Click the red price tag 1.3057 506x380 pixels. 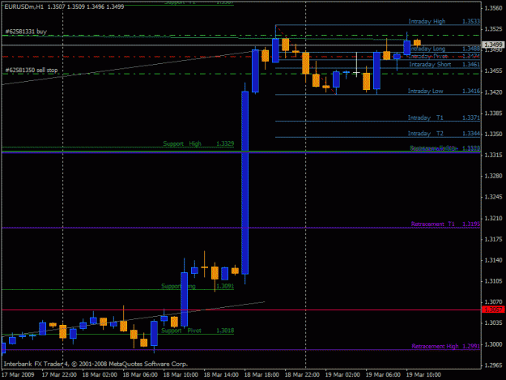click(493, 310)
